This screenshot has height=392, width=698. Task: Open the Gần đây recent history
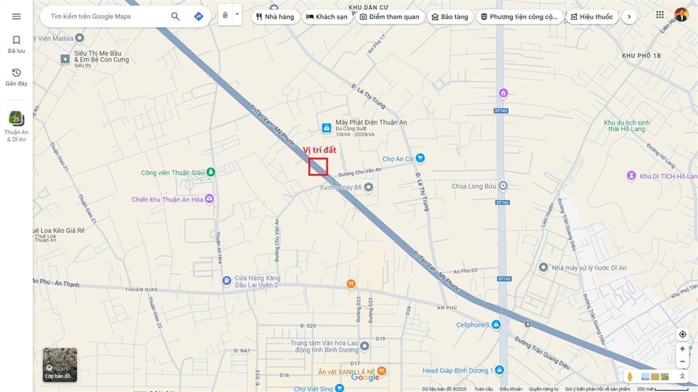click(16, 77)
